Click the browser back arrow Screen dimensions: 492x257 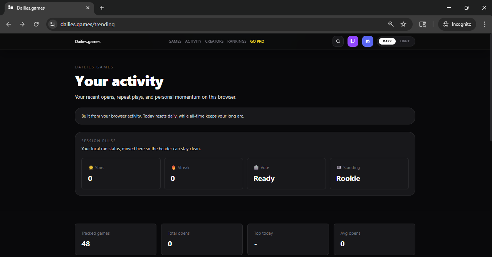8,24
